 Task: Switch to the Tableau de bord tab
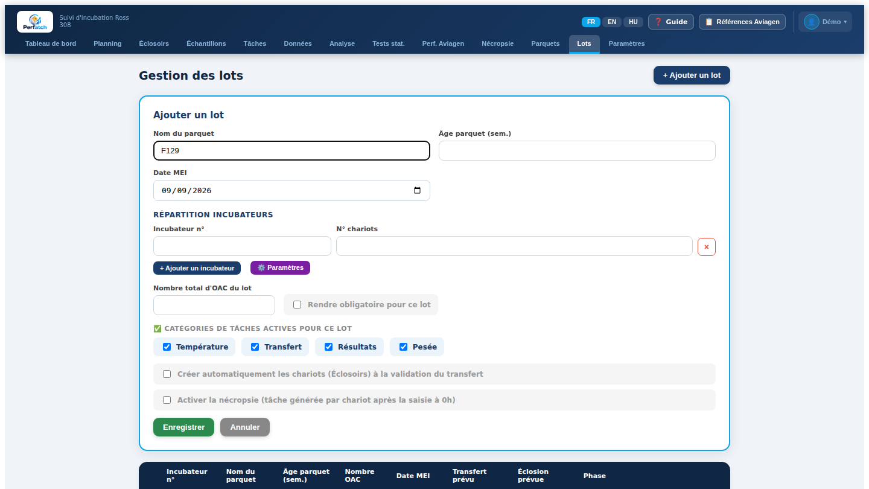51,43
